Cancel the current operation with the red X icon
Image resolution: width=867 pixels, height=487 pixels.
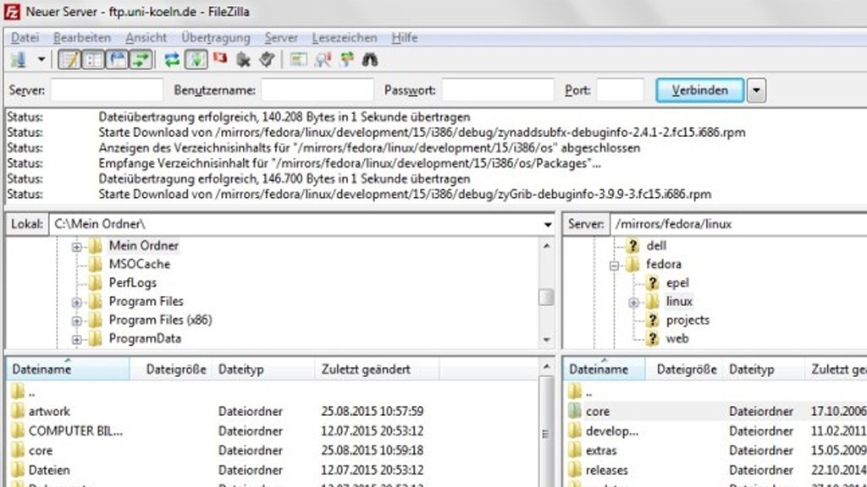point(220,58)
